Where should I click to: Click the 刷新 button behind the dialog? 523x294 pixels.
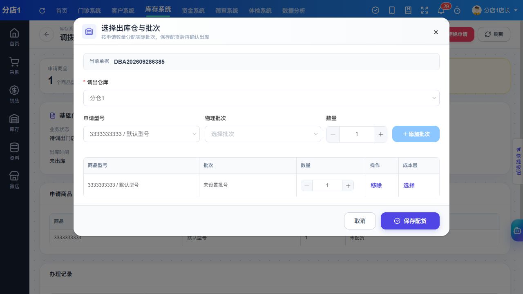click(494, 34)
